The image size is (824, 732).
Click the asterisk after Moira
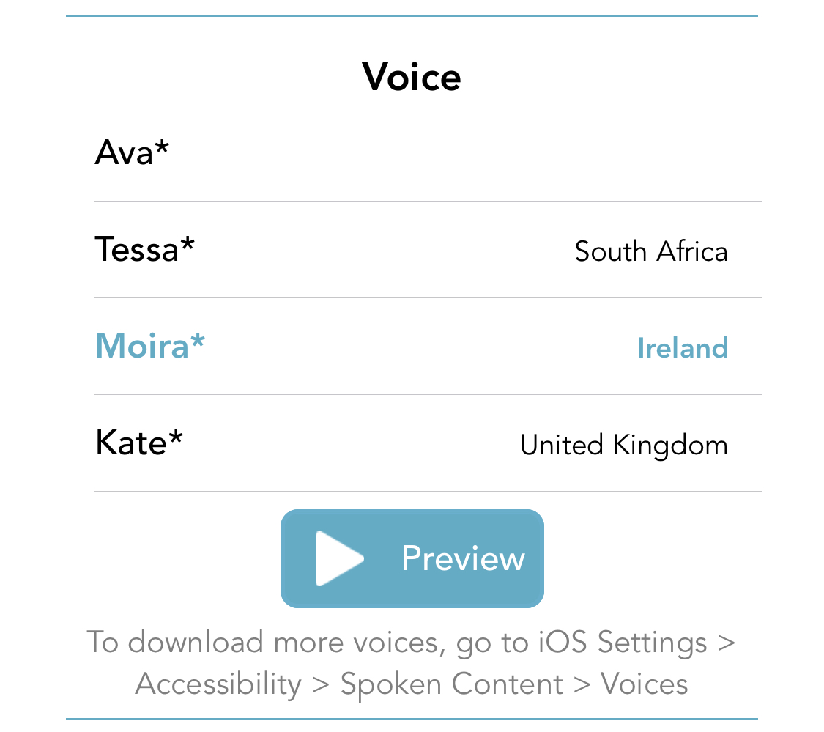198,341
